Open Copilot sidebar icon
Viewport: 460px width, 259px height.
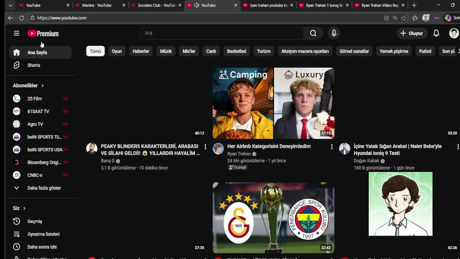pyautogui.click(x=448, y=18)
